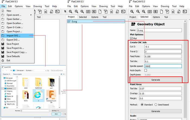Viewport: 190px width, 120px height.
Task: Choose Export SVG from the File menu
Action: coord(17,40)
